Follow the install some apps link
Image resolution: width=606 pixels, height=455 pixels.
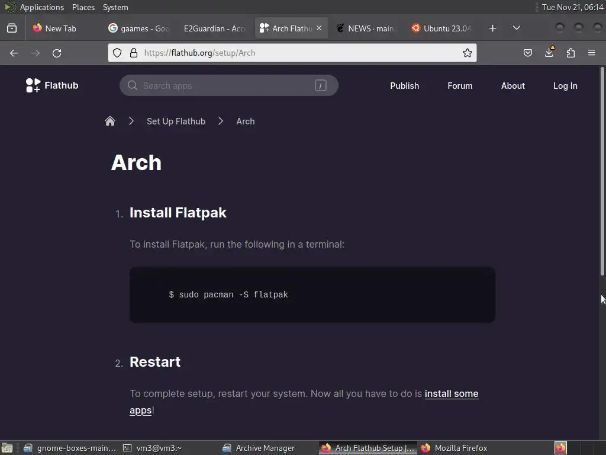pyautogui.click(x=452, y=394)
